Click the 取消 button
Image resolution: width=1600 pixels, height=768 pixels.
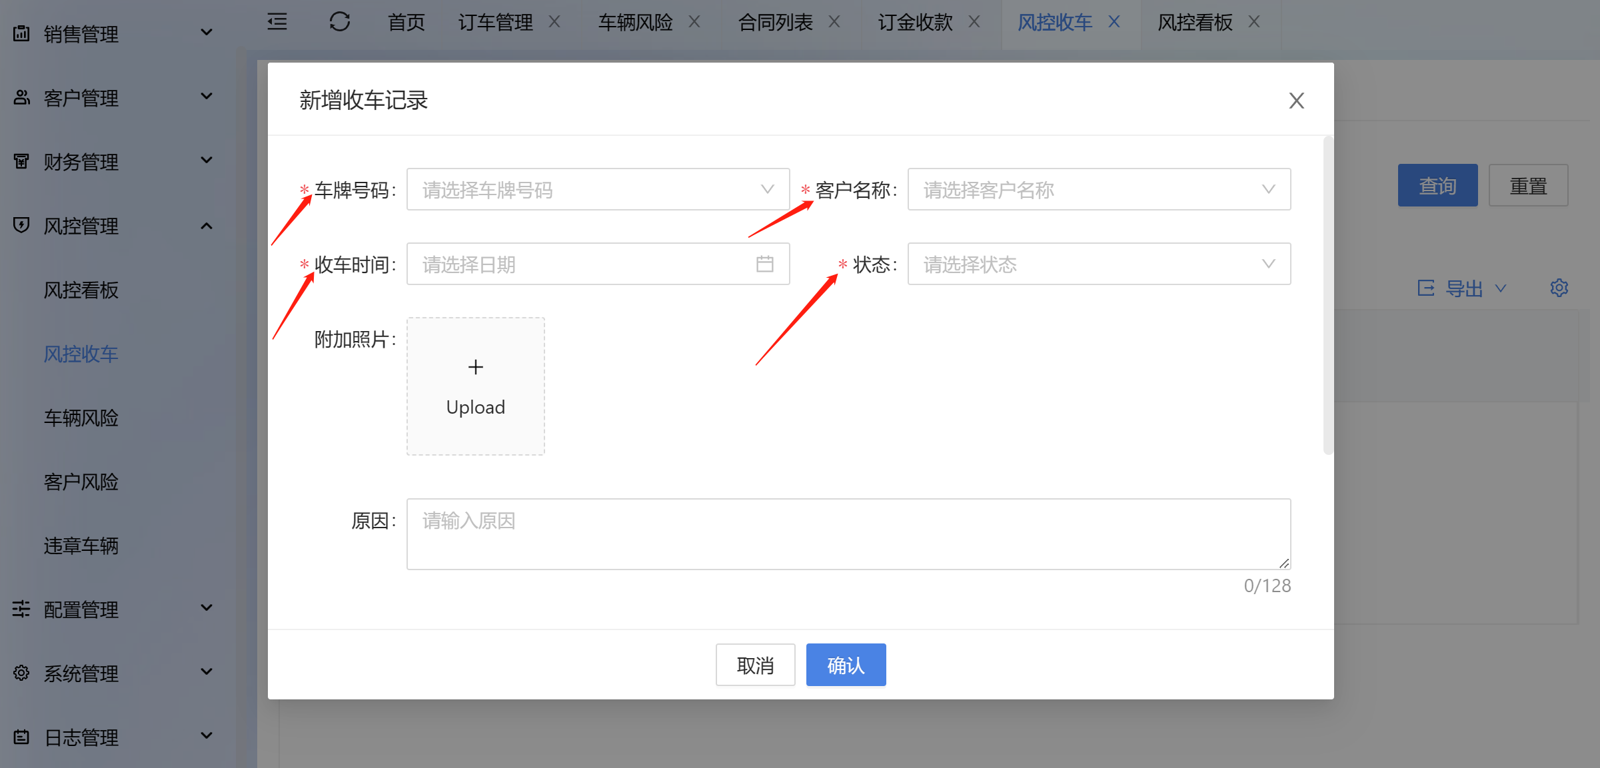[x=755, y=665]
